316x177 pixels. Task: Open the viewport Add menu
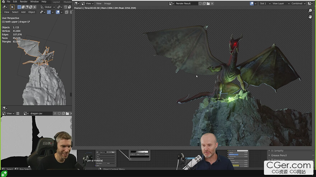click(23, 12)
